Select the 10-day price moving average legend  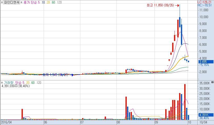click(x=43, y=2)
